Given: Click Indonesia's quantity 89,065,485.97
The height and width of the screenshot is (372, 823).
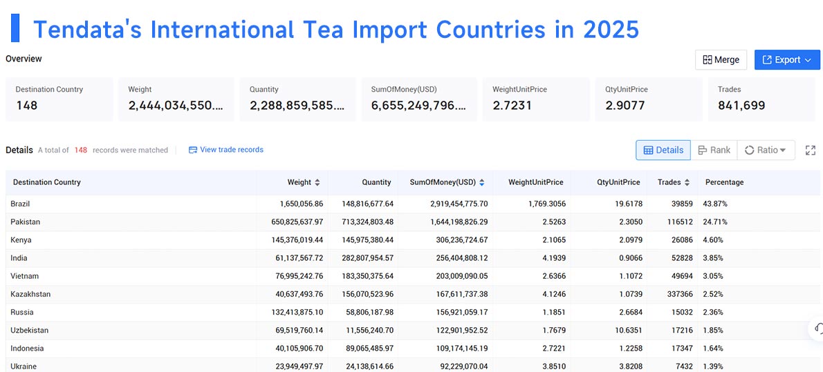Looking at the screenshot, I should pos(369,349).
